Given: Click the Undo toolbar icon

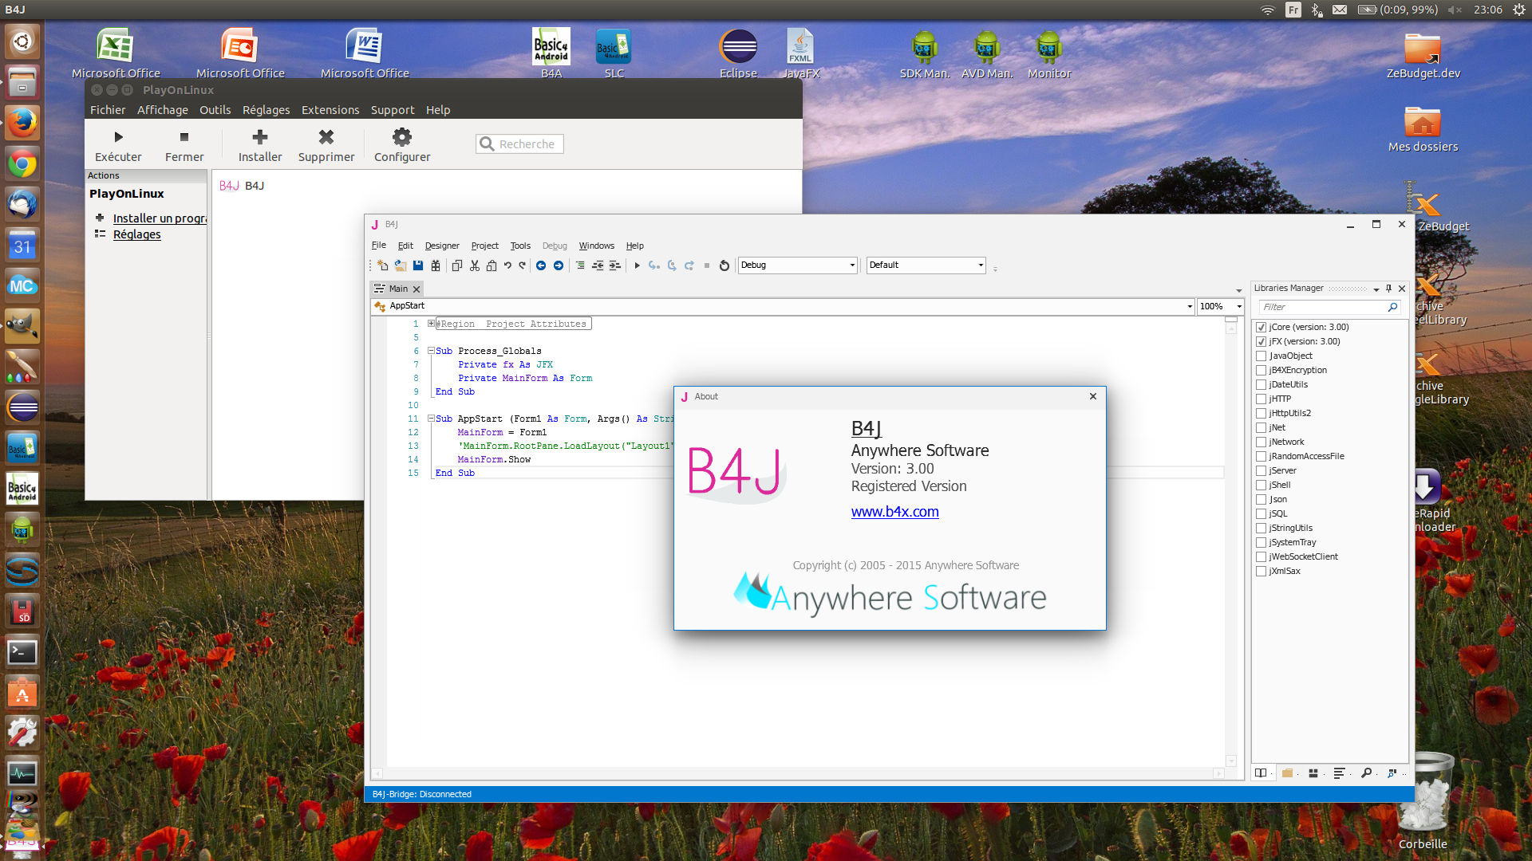Looking at the screenshot, I should tap(507, 265).
